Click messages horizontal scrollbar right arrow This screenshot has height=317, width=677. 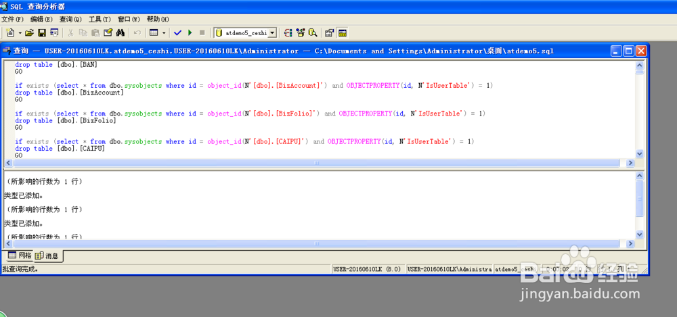tap(630, 243)
